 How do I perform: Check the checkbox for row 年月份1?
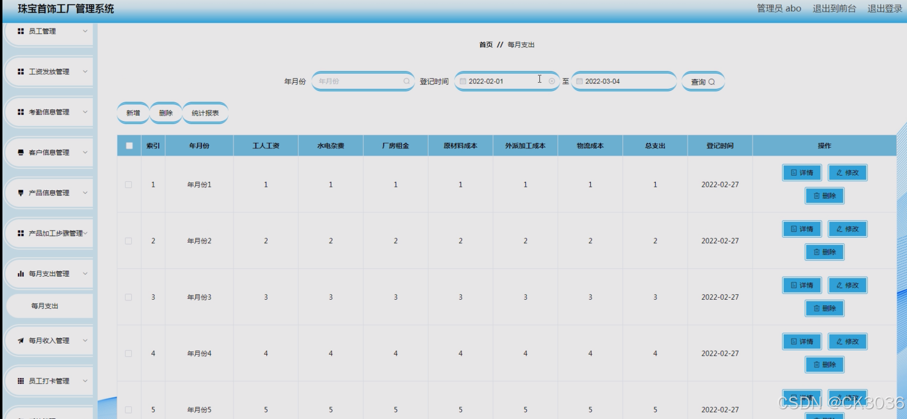(128, 184)
